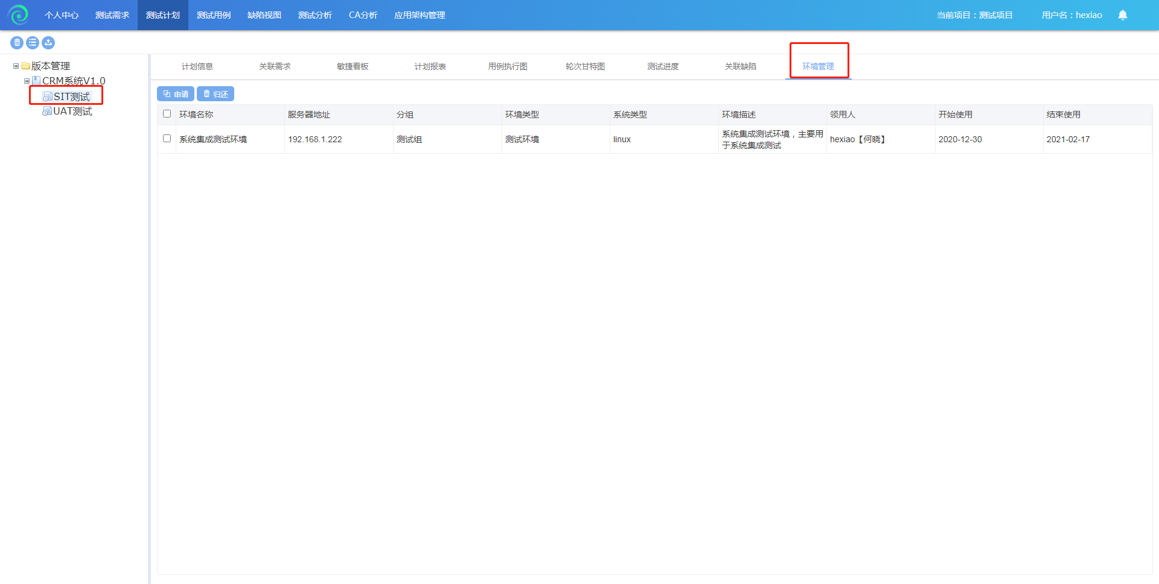Click the round trash delete icon
This screenshot has width=1159, height=584.
[x=17, y=43]
